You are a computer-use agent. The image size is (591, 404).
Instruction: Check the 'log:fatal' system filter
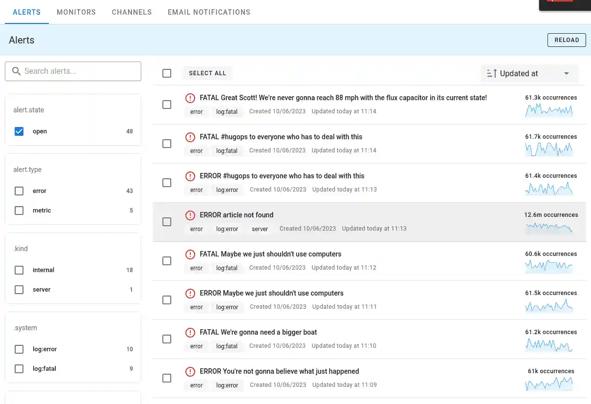pyautogui.click(x=19, y=369)
